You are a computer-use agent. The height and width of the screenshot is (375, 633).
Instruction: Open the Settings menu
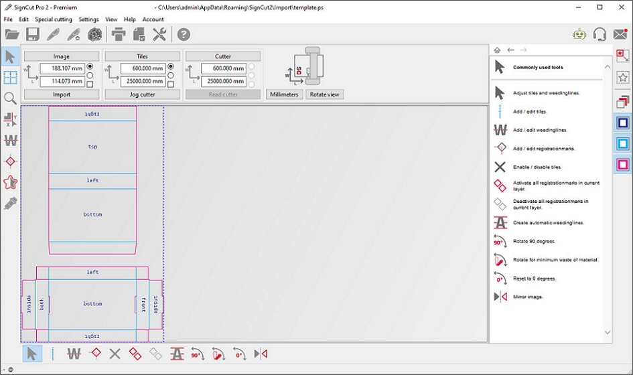(88, 19)
